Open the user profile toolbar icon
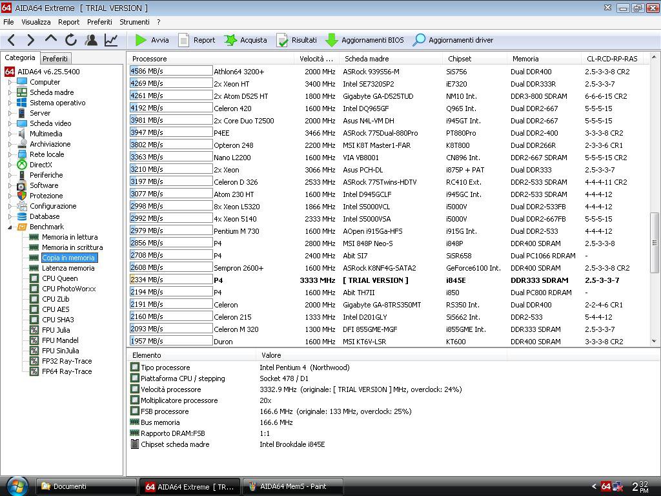This screenshot has height=496, width=661. point(91,40)
